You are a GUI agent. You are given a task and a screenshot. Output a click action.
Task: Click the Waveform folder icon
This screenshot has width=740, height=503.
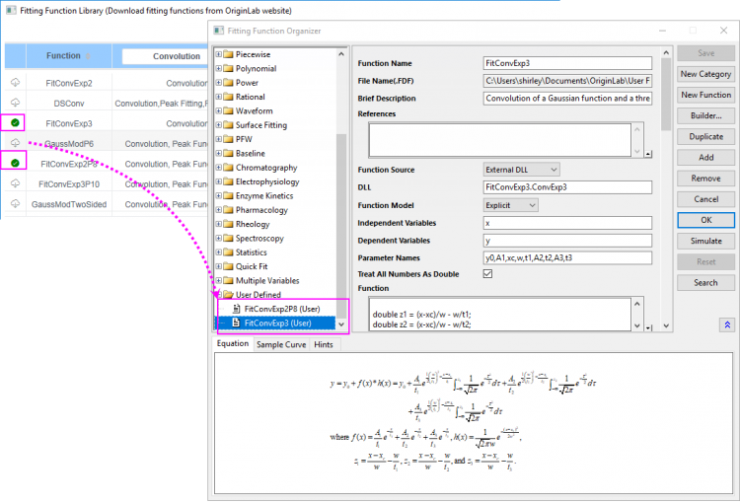tap(229, 110)
